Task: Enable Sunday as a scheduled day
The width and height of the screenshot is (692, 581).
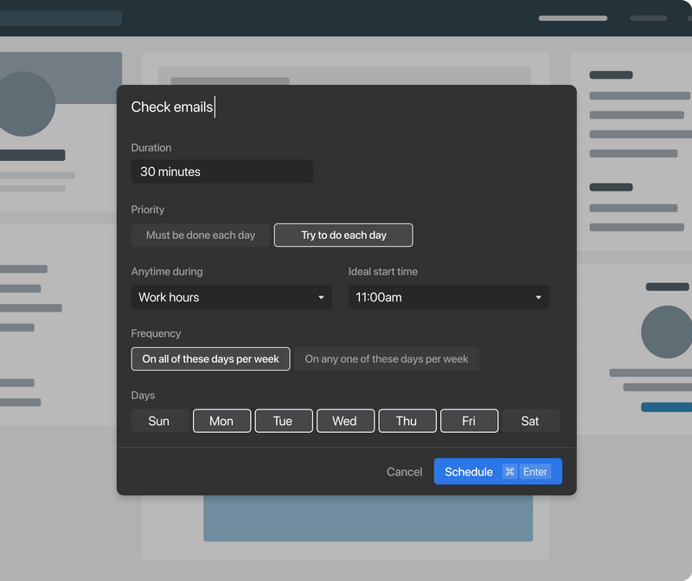Action: 159,421
